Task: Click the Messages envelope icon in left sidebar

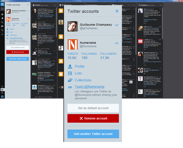Action: pyautogui.click(x=2, y=26)
